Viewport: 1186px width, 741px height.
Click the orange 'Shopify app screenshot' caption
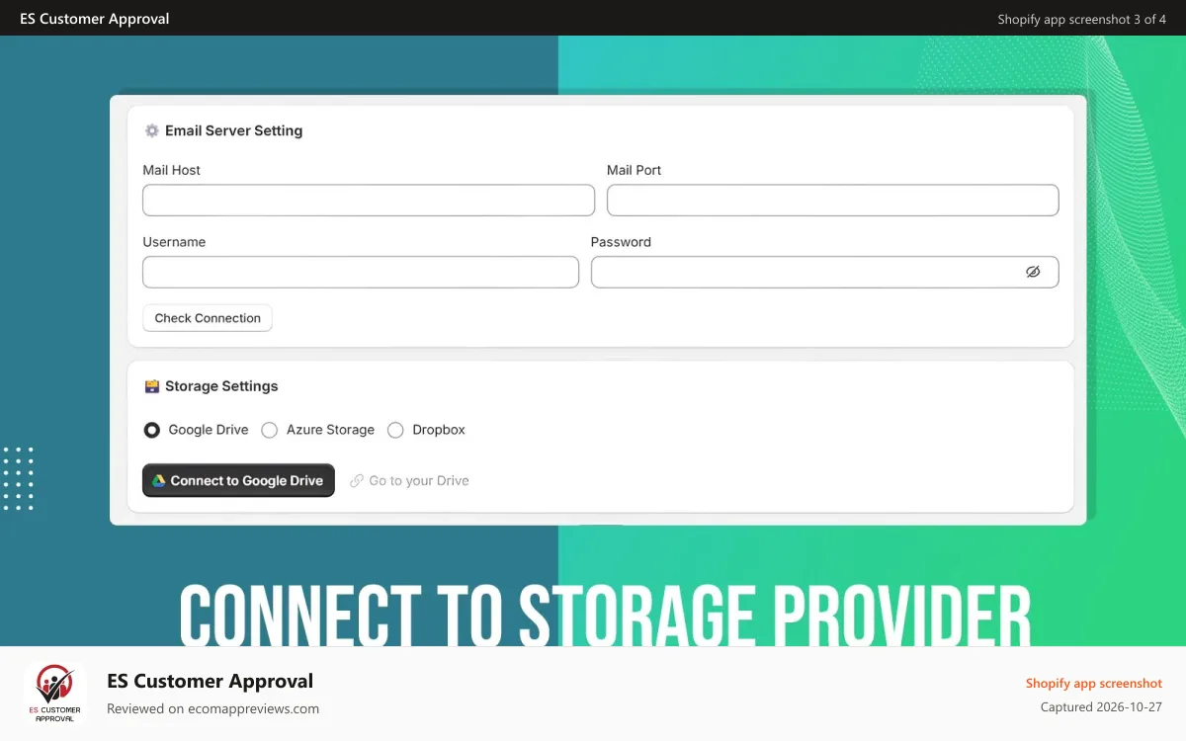(1094, 684)
